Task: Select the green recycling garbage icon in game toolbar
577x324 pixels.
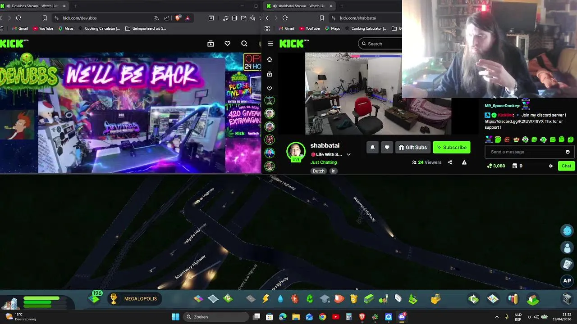Action: 310,299
